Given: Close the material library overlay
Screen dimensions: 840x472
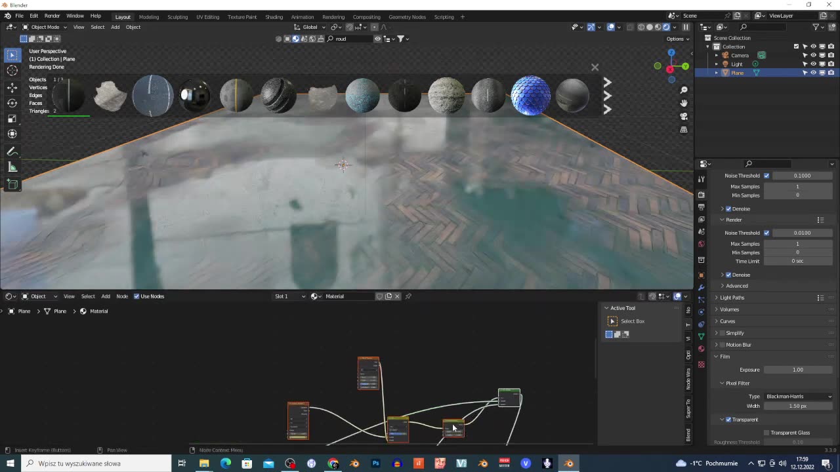Looking at the screenshot, I should [x=595, y=68].
